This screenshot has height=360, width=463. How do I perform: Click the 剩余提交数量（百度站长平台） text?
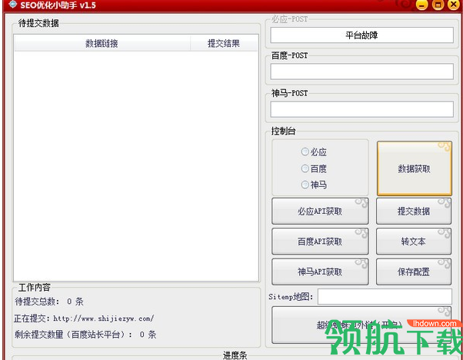pyautogui.click(x=73, y=335)
